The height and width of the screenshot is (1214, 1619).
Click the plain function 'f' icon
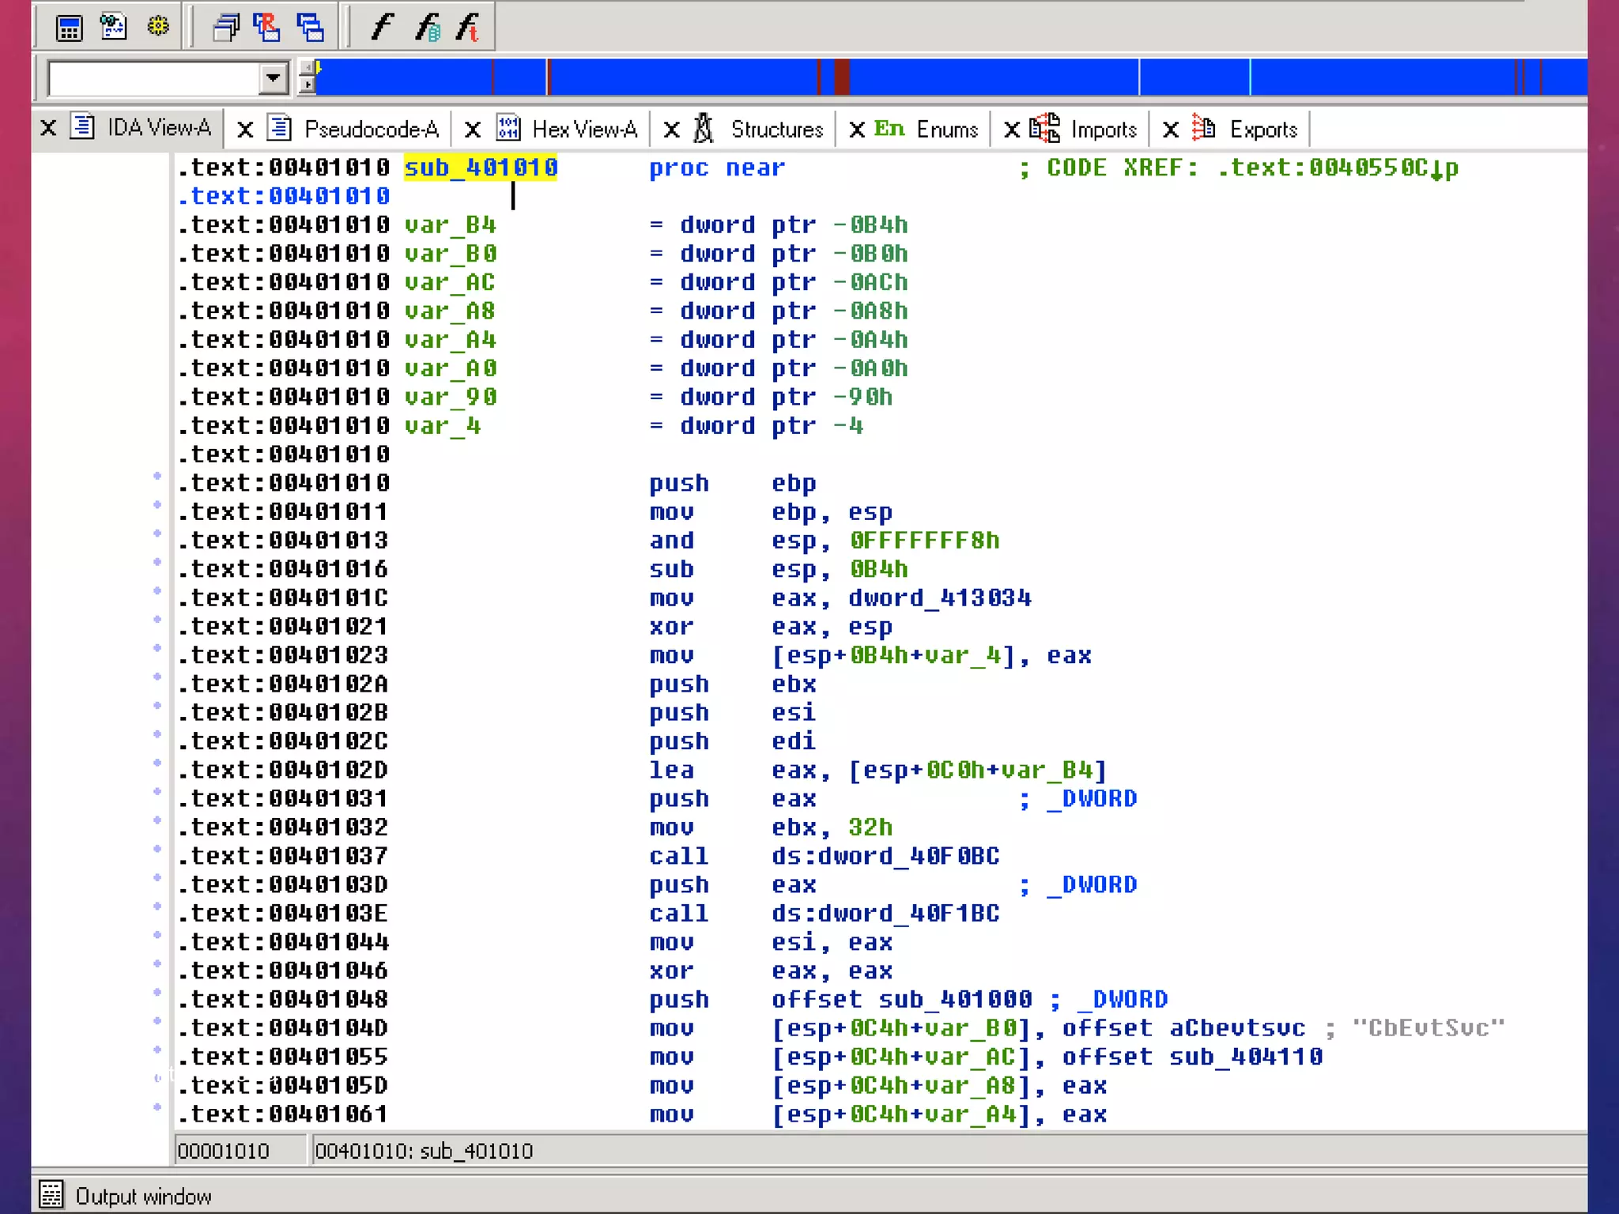[x=382, y=27]
